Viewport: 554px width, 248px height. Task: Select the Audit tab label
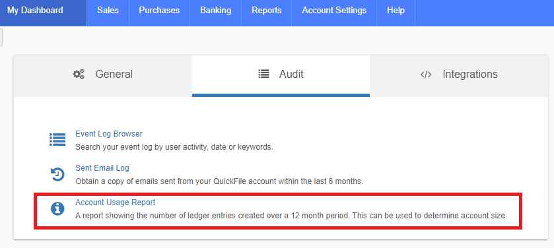pos(291,75)
